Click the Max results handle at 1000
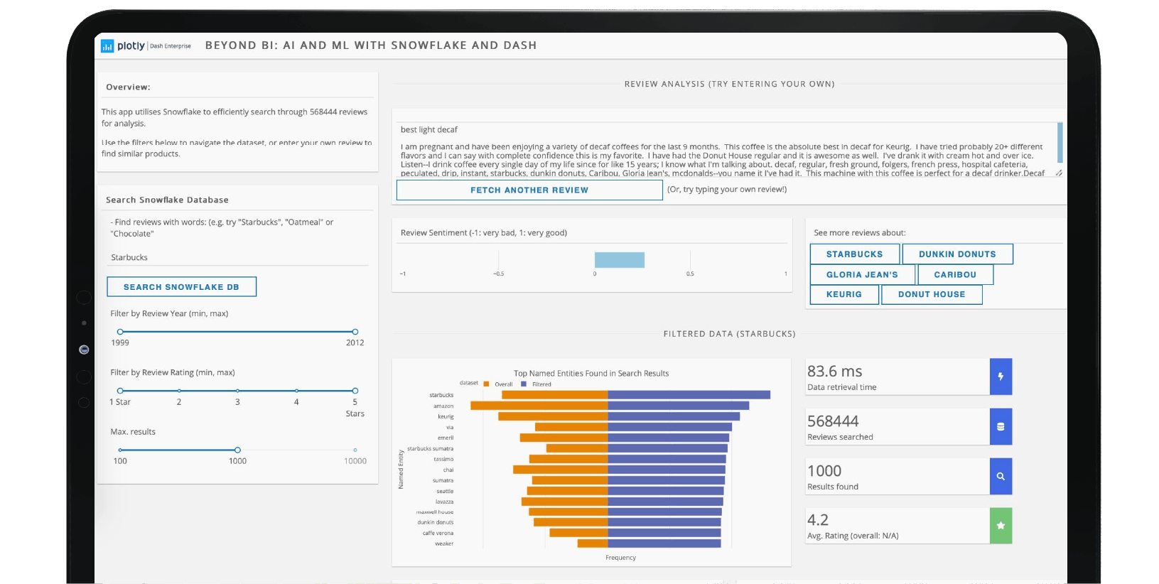Viewport: 1159px width, 584px height. click(x=237, y=450)
